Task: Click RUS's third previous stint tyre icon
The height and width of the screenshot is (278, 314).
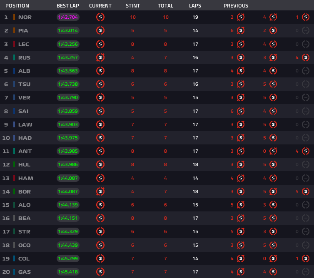Action: (306, 57)
